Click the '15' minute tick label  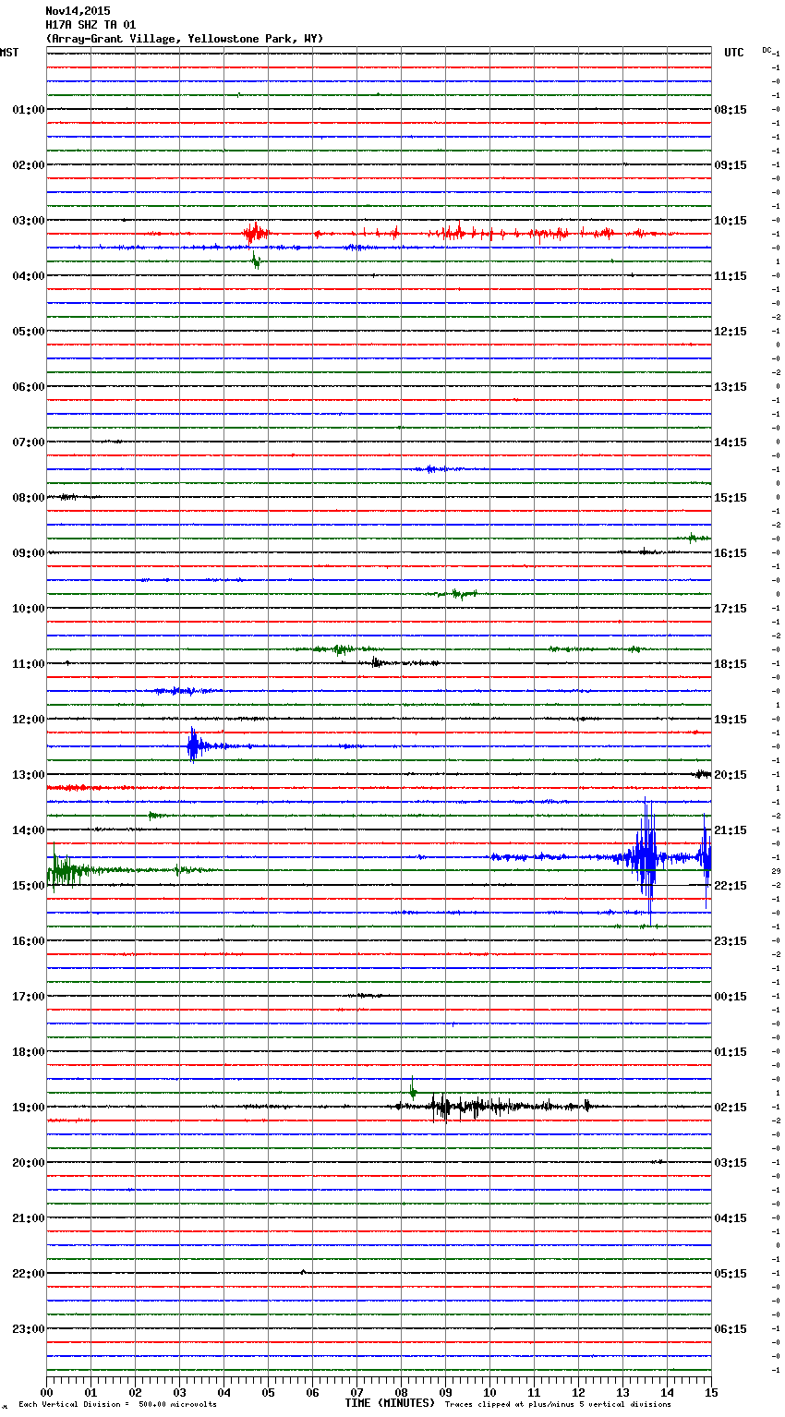[x=710, y=1392]
